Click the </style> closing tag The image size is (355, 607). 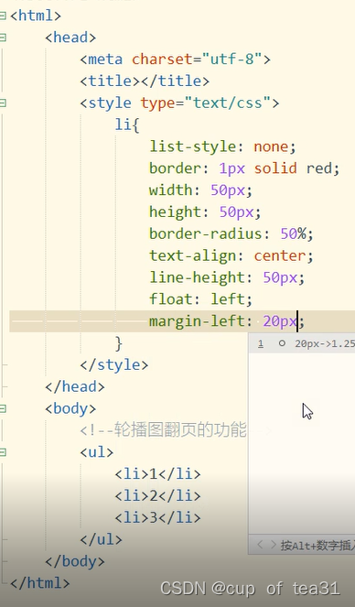pos(114,364)
